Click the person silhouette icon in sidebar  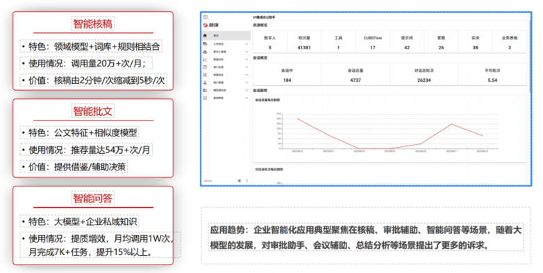click(205, 82)
